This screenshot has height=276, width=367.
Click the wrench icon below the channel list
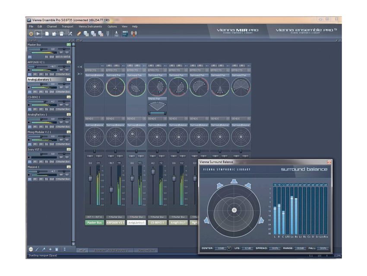44,249
